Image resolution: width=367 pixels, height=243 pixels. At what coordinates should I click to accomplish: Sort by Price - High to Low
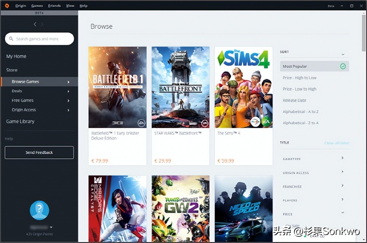pyautogui.click(x=299, y=78)
